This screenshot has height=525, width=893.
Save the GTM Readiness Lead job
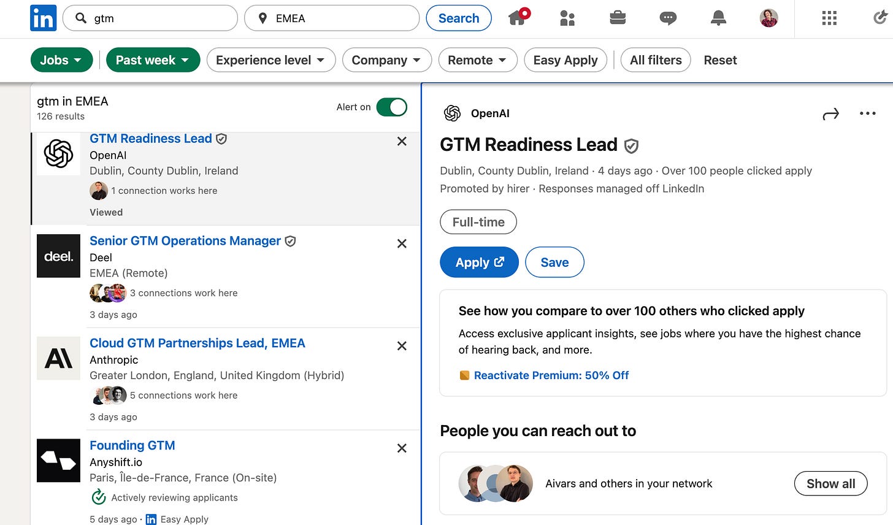tap(554, 262)
